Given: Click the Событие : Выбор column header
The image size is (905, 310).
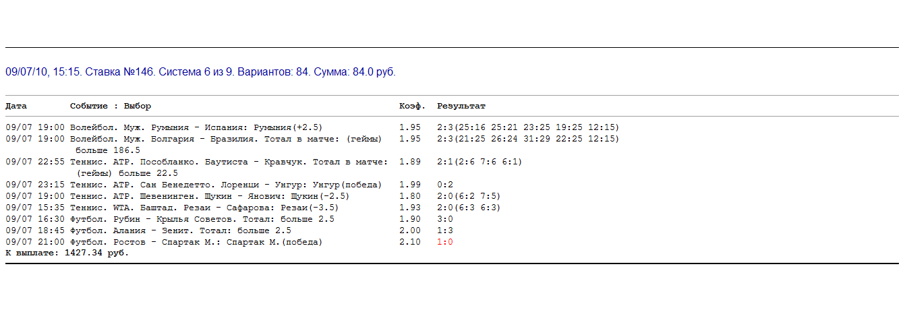Looking at the screenshot, I should click(111, 106).
